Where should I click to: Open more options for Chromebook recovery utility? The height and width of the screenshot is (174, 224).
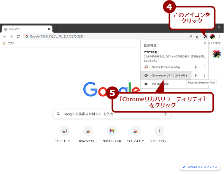pos(204,75)
